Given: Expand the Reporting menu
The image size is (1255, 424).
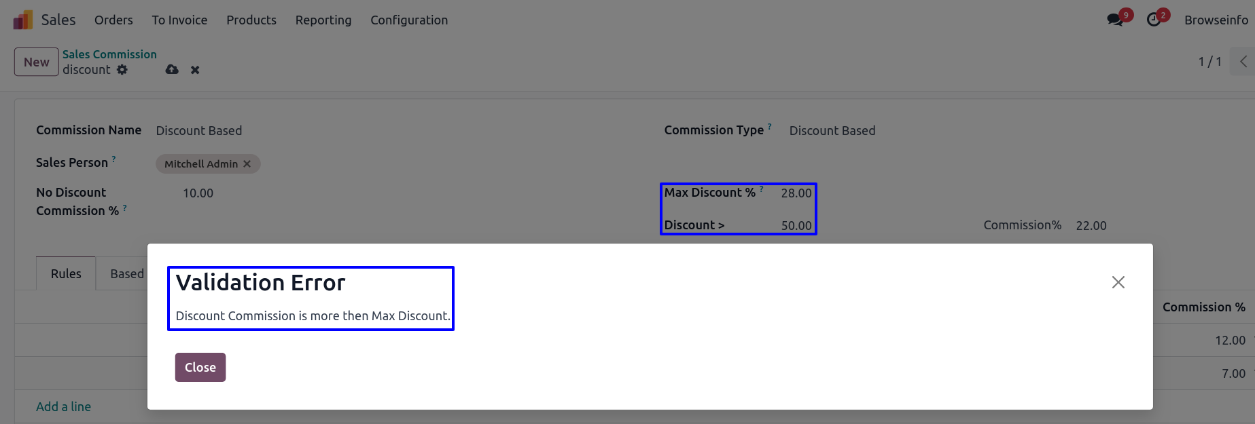Looking at the screenshot, I should click(323, 20).
